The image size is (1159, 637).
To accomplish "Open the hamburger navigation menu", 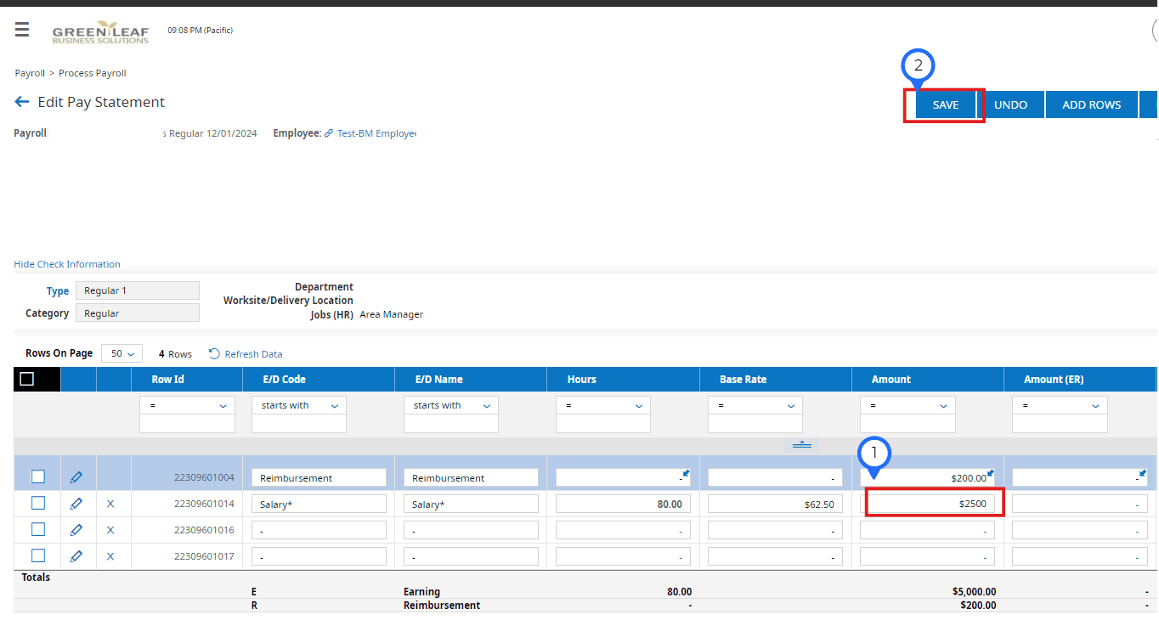I will tap(22, 31).
